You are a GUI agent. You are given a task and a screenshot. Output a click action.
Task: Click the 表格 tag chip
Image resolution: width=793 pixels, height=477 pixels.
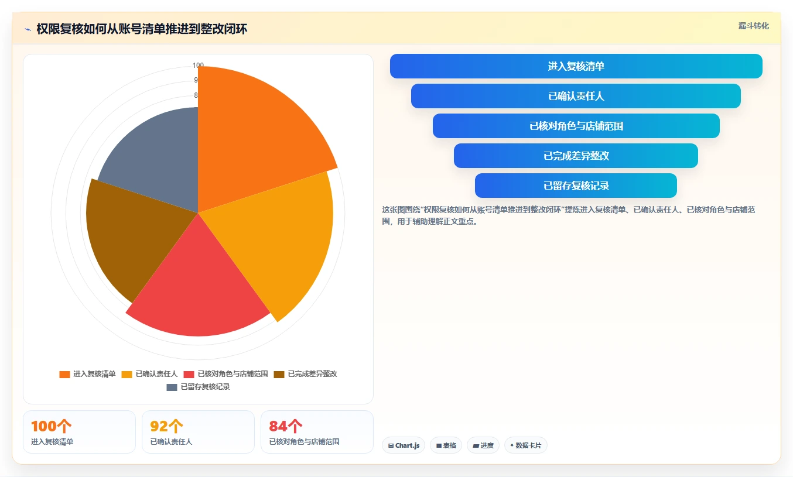point(446,445)
